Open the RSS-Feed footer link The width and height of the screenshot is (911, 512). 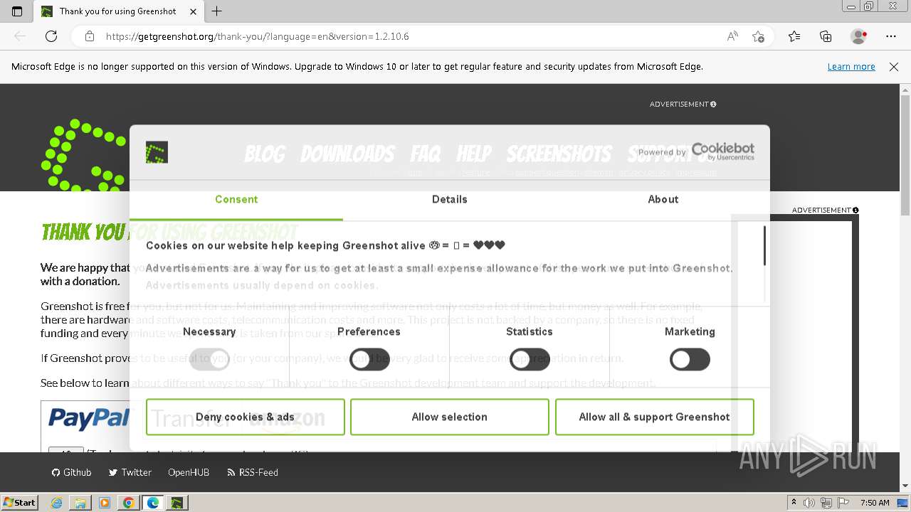click(253, 472)
